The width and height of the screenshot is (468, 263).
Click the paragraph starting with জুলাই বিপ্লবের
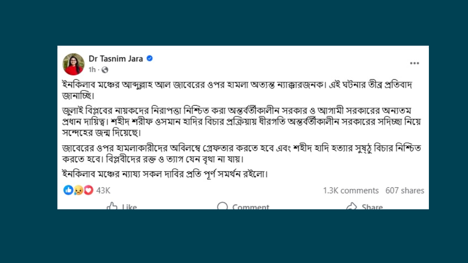pyautogui.click(x=241, y=122)
